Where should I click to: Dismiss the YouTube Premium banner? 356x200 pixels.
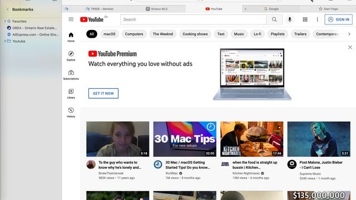pos(350,47)
